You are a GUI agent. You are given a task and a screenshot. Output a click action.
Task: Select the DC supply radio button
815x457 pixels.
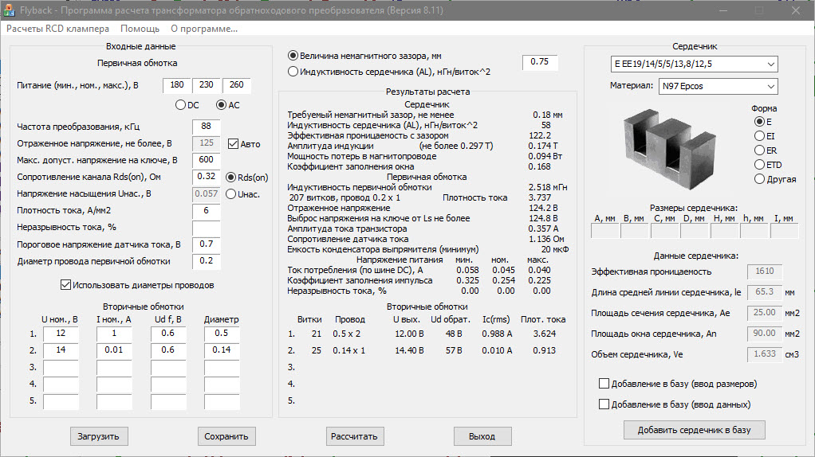pos(180,105)
